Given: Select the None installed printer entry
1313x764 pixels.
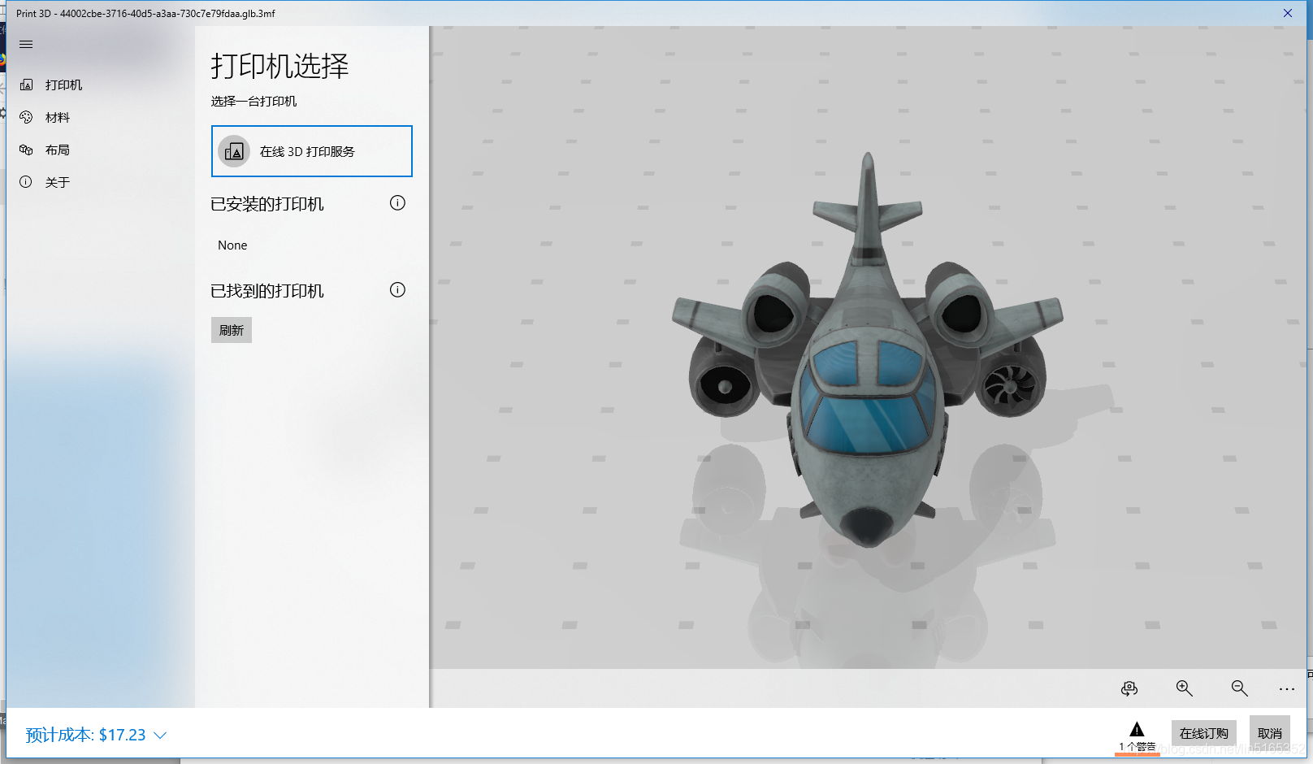Looking at the screenshot, I should (232, 245).
